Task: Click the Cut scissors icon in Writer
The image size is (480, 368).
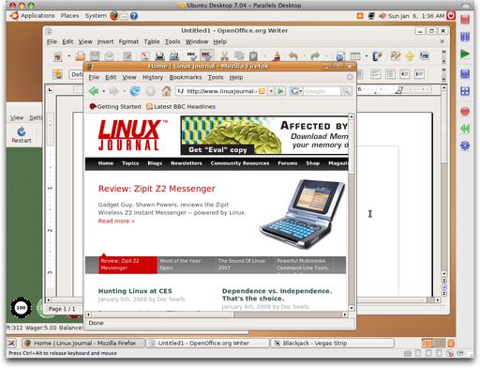Action: point(224,56)
